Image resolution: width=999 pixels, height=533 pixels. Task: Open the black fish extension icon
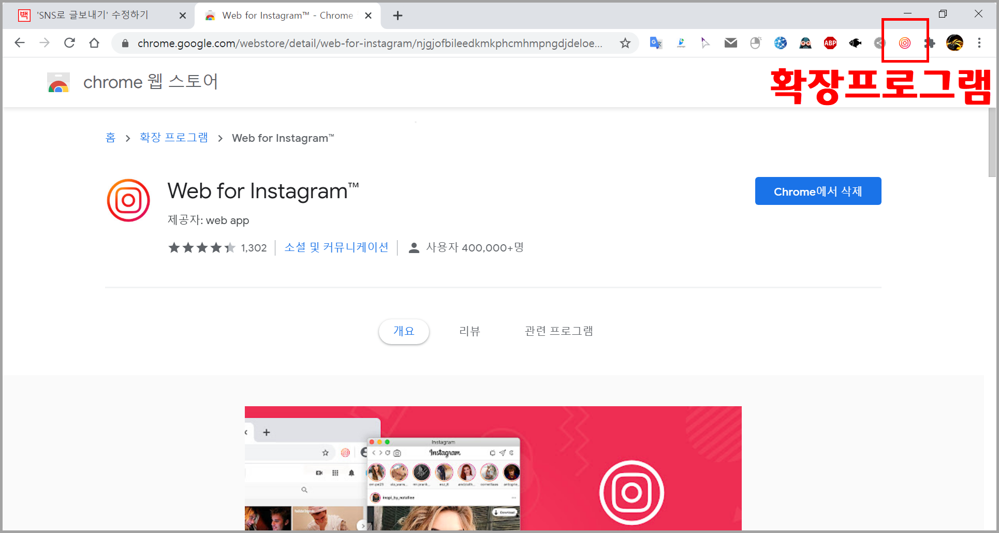pos(855,43)
